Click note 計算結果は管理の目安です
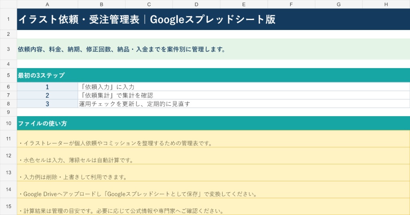Image resolution: width=410 pixels, height=215 pixels. coord(213,206)
